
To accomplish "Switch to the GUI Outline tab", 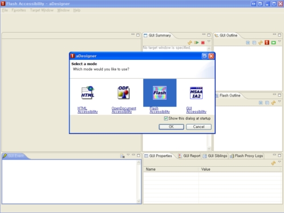I will coord(226,35).
